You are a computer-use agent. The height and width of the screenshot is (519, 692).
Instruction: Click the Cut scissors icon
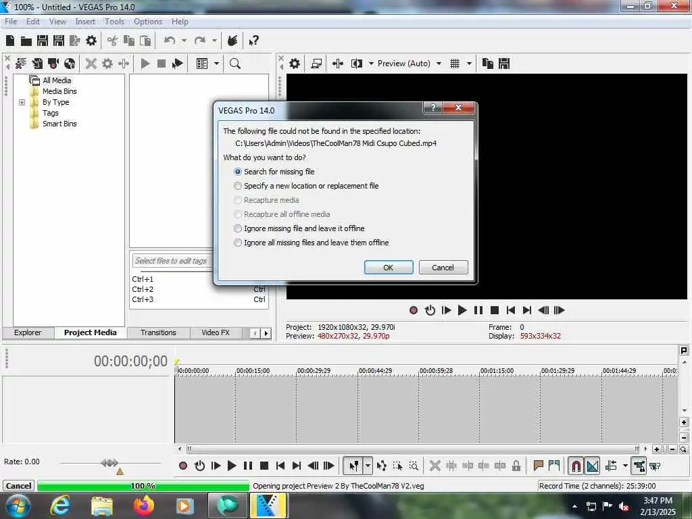(113, 41)
